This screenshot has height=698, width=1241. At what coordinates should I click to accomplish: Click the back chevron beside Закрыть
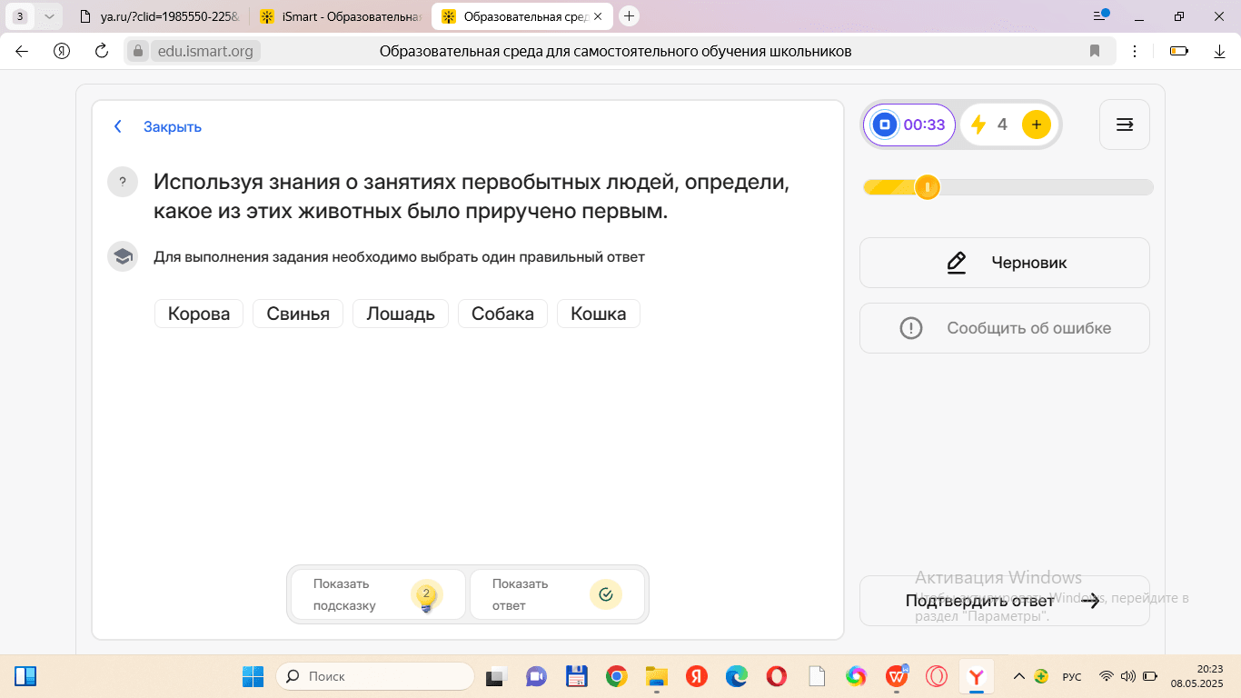coord(117,127)
